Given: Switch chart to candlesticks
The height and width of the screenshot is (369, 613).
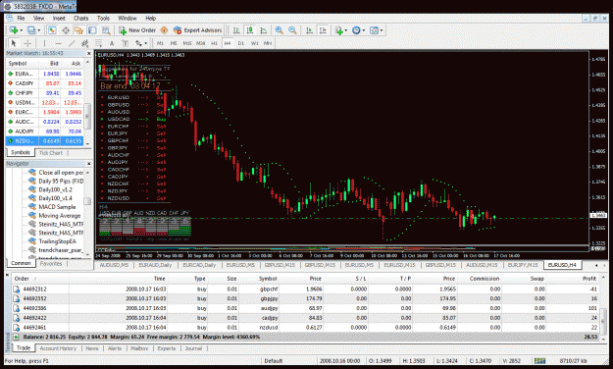Looking at the screenshot, I should tap(250, 30).
